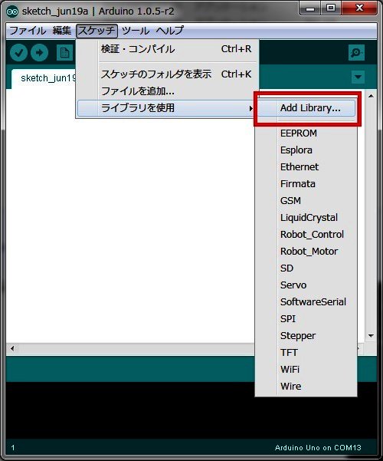The height and width of the screenshot is (461, 383).
Task: Click the スケッチ menu
Action: pyautogui.click(x=97, y=31)
